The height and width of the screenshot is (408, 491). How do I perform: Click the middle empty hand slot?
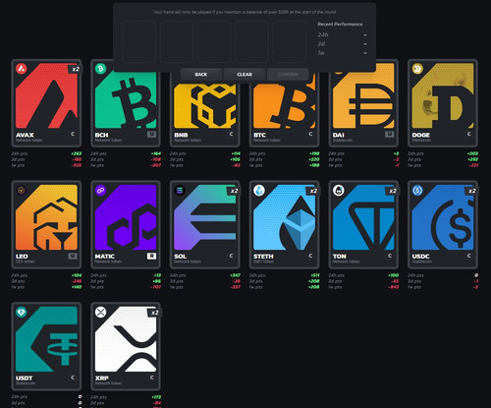[214, 41]
